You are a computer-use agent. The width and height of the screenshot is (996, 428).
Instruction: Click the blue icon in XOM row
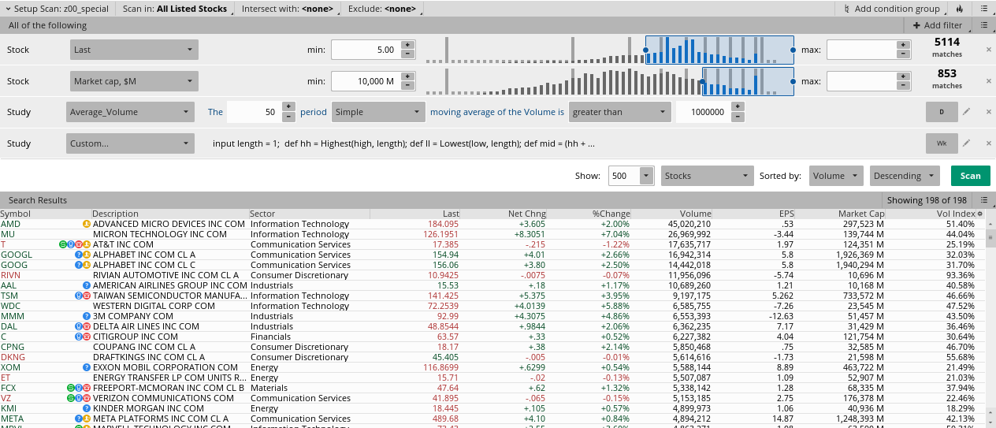tap(87, 367)
